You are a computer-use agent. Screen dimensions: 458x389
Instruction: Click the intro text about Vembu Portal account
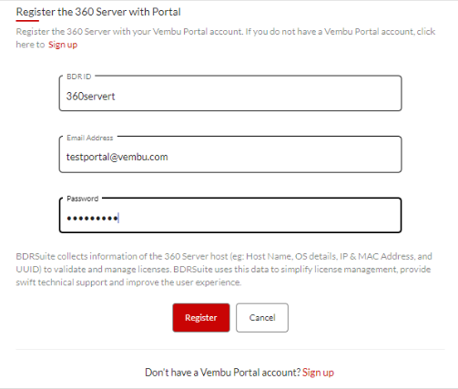(x=226, y=38)
